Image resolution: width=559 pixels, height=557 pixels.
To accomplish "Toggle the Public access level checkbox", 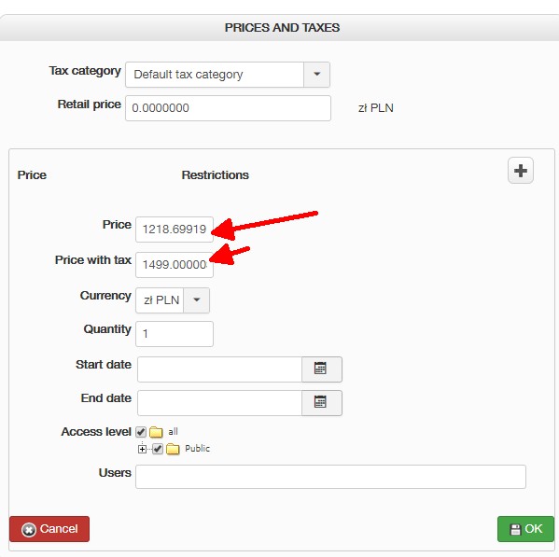I will [x=158, y=449].
